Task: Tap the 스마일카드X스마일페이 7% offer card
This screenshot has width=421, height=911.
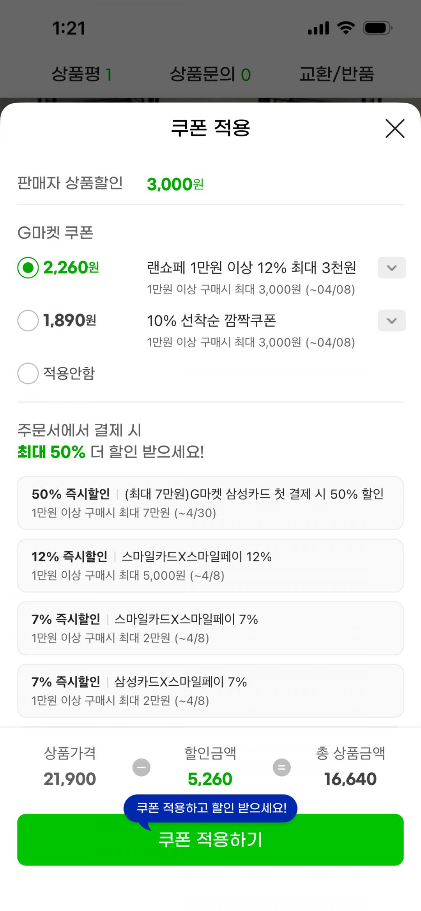Action: click(x=210, y=628)
